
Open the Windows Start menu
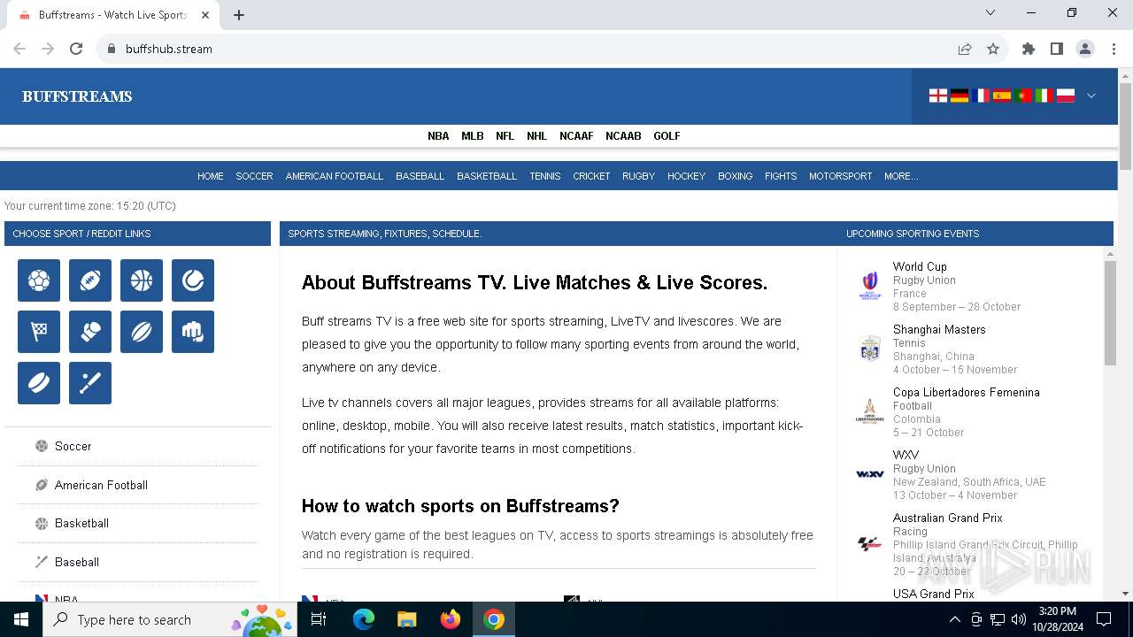point(21,619)
